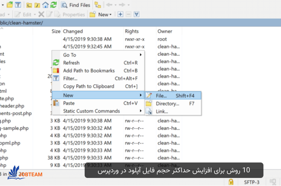Sort files by the Changed column
The height and width of the screenshot is (186, 281).
[73, 31]
